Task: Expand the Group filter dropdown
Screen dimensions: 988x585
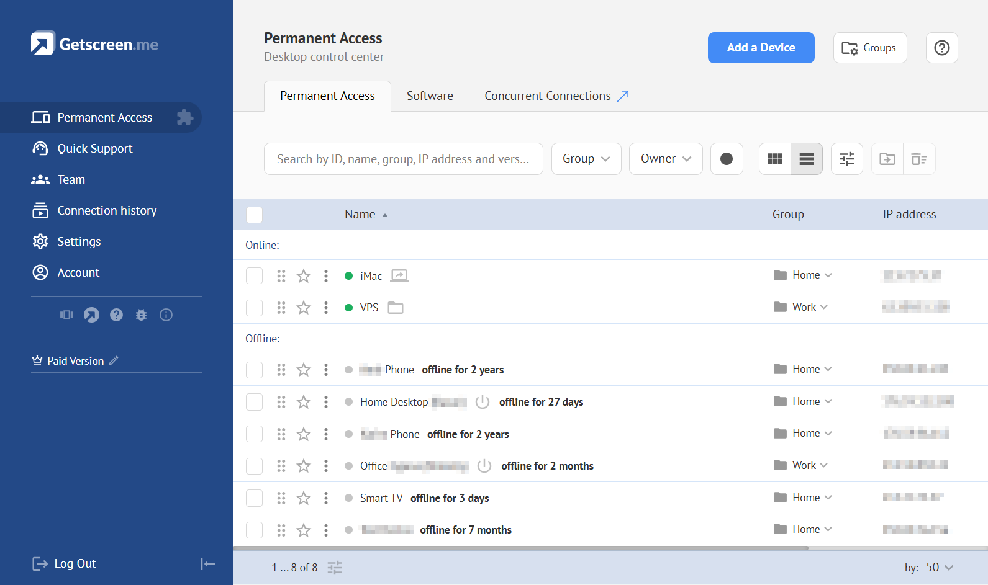Action: click(x=586, y=159)
